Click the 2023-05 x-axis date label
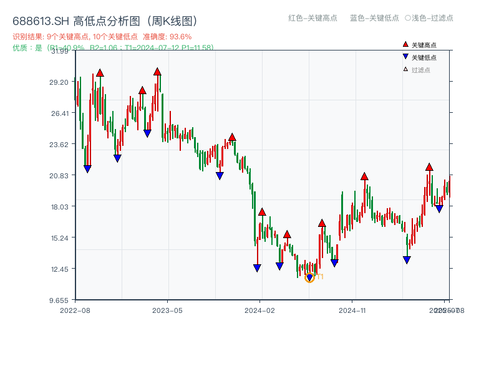This screenshot has height=374, width=499. click(x=167, y=310)
